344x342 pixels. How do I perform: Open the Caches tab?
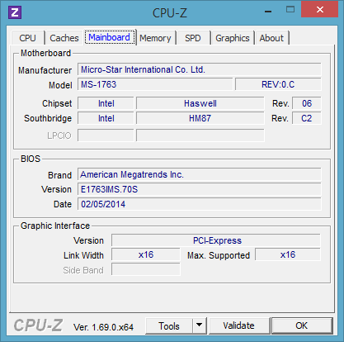coord(64,38)
